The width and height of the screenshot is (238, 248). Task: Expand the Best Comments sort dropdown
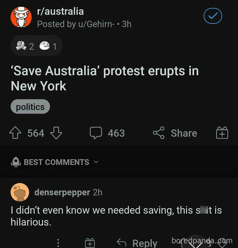point(96,162)
